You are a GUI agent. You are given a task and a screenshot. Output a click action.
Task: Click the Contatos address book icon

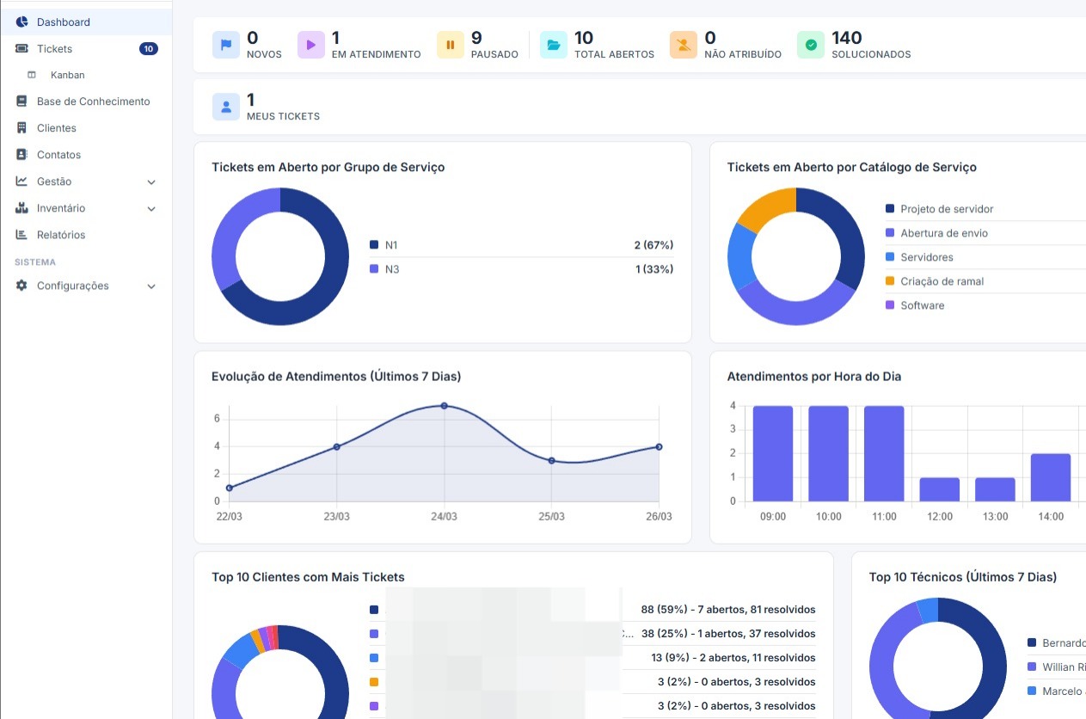[x=21, y=155]
